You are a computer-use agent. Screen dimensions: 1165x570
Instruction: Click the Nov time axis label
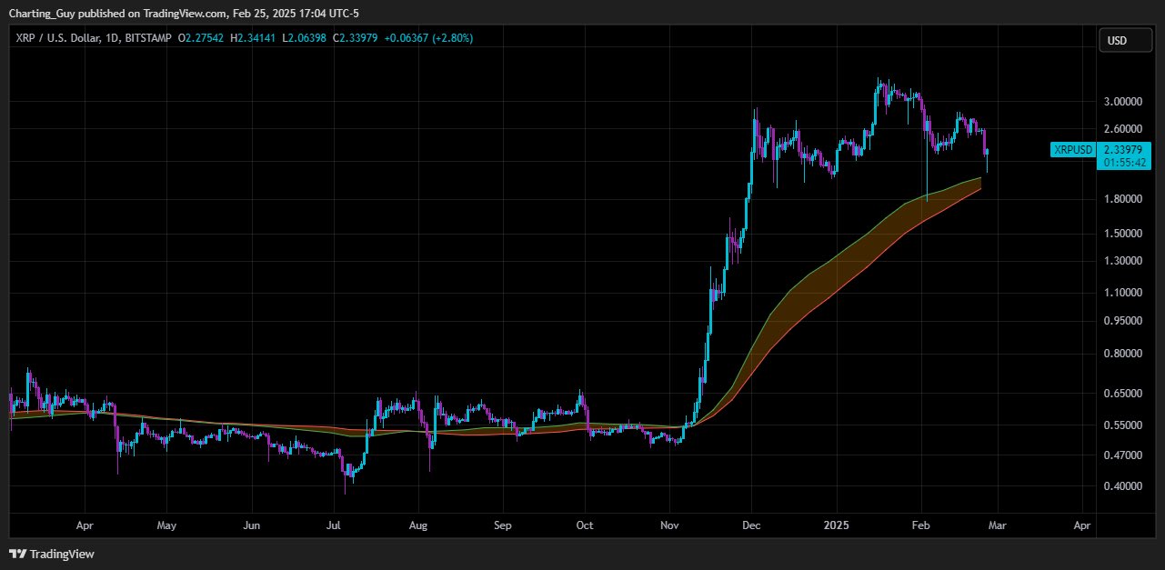[669, 525]
